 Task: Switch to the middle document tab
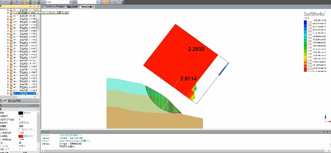[72, 7]
